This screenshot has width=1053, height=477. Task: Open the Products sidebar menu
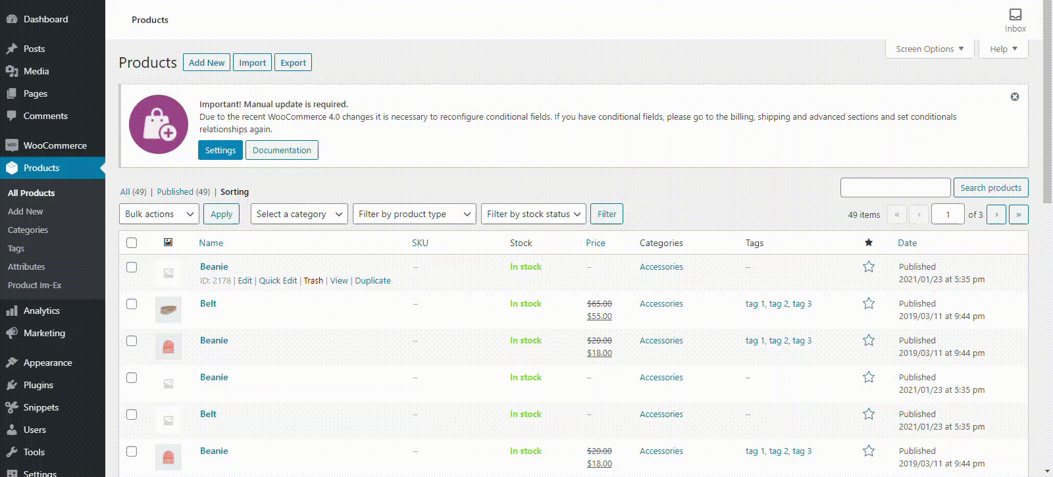tap(53, 168)
